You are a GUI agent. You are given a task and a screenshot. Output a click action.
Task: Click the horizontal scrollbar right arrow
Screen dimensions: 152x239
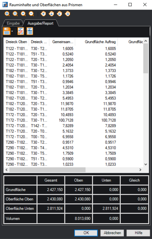point(140,170)
